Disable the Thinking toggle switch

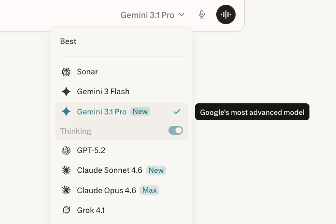coord(176,131)
